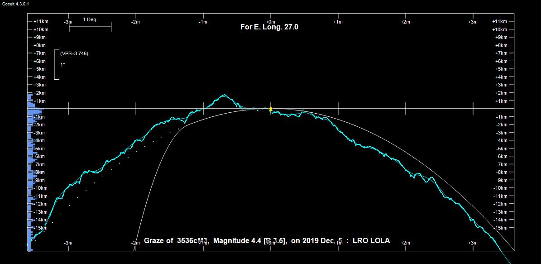The image size is (541, 264).
Task: Click the cyan lunar profile's highest peak
Action: (224, 95)
